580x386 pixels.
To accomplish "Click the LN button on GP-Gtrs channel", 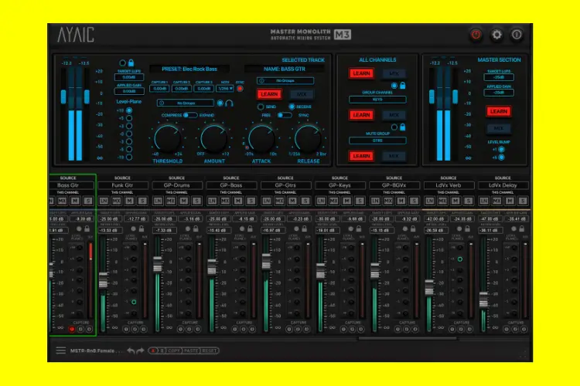I will [x=267, y=201].
